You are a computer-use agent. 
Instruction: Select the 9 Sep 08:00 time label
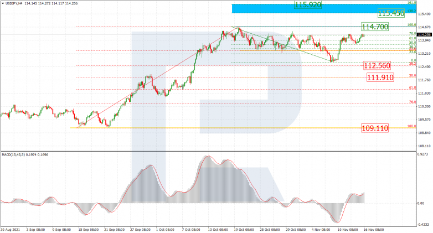point(61,230)
